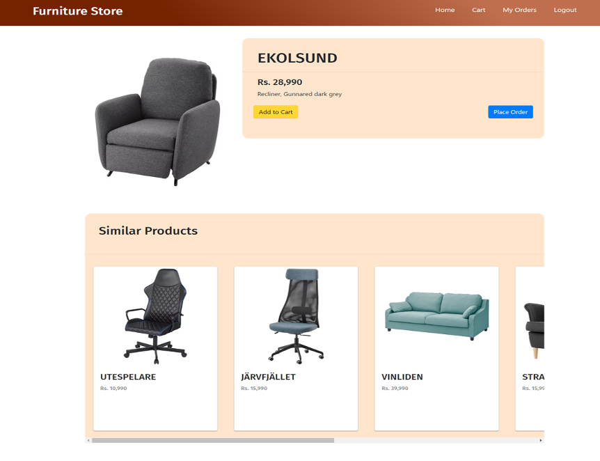This screenshot has height=461, width=600.
Task: Click the empty scrollbar track on right
Action: pos(436,440)
